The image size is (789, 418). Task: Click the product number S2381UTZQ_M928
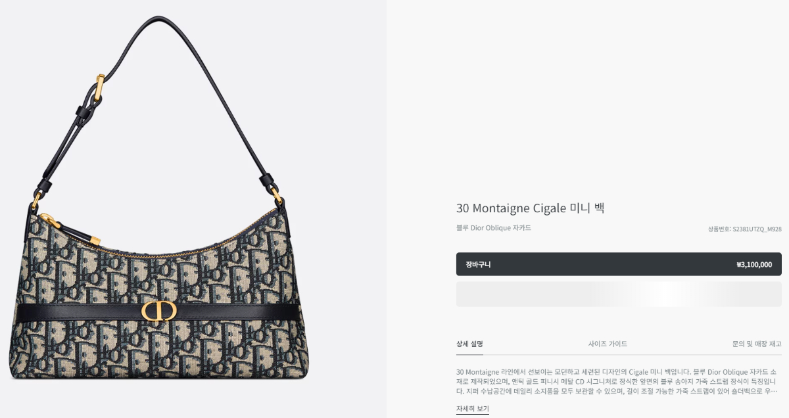point(757,229)
